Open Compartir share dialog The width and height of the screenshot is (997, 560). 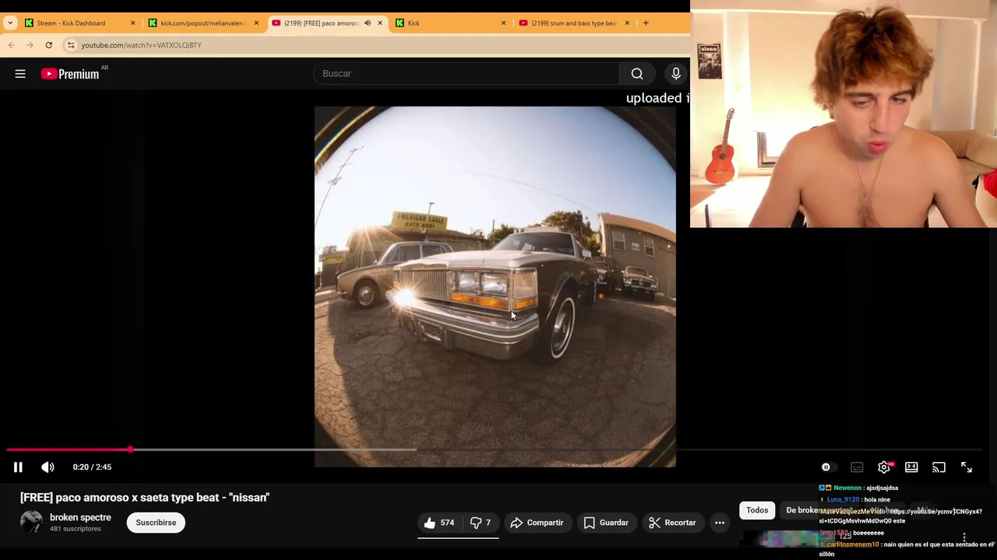click(x=537, y=523)
